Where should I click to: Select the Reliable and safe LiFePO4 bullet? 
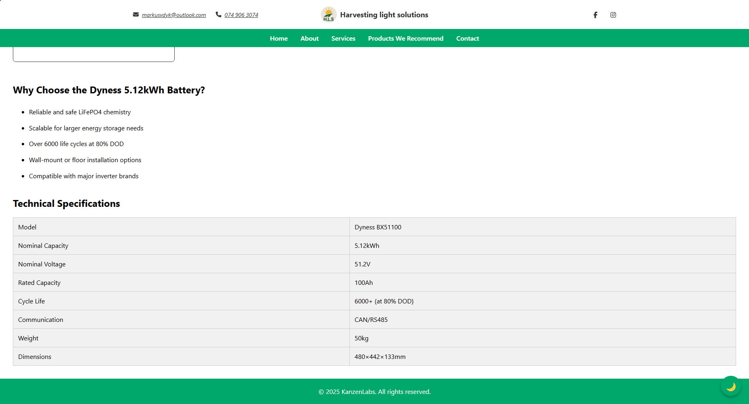pos(80,112)
